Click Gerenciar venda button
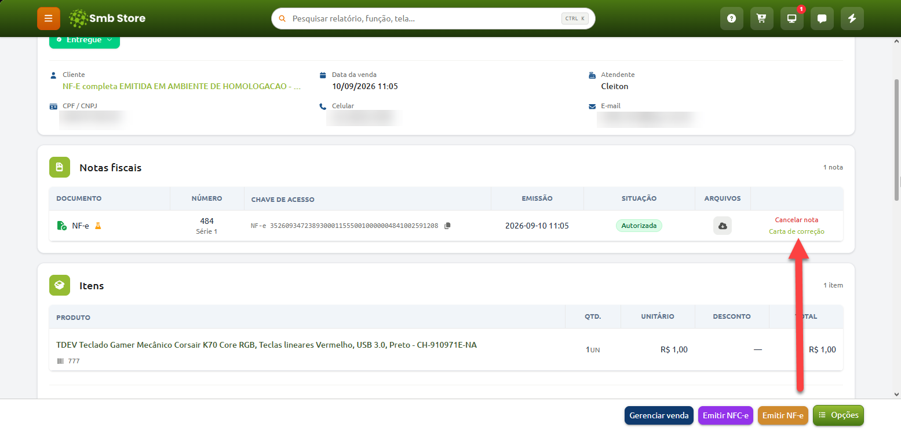Viewport: 901px width, 431px height. (659, 415)
